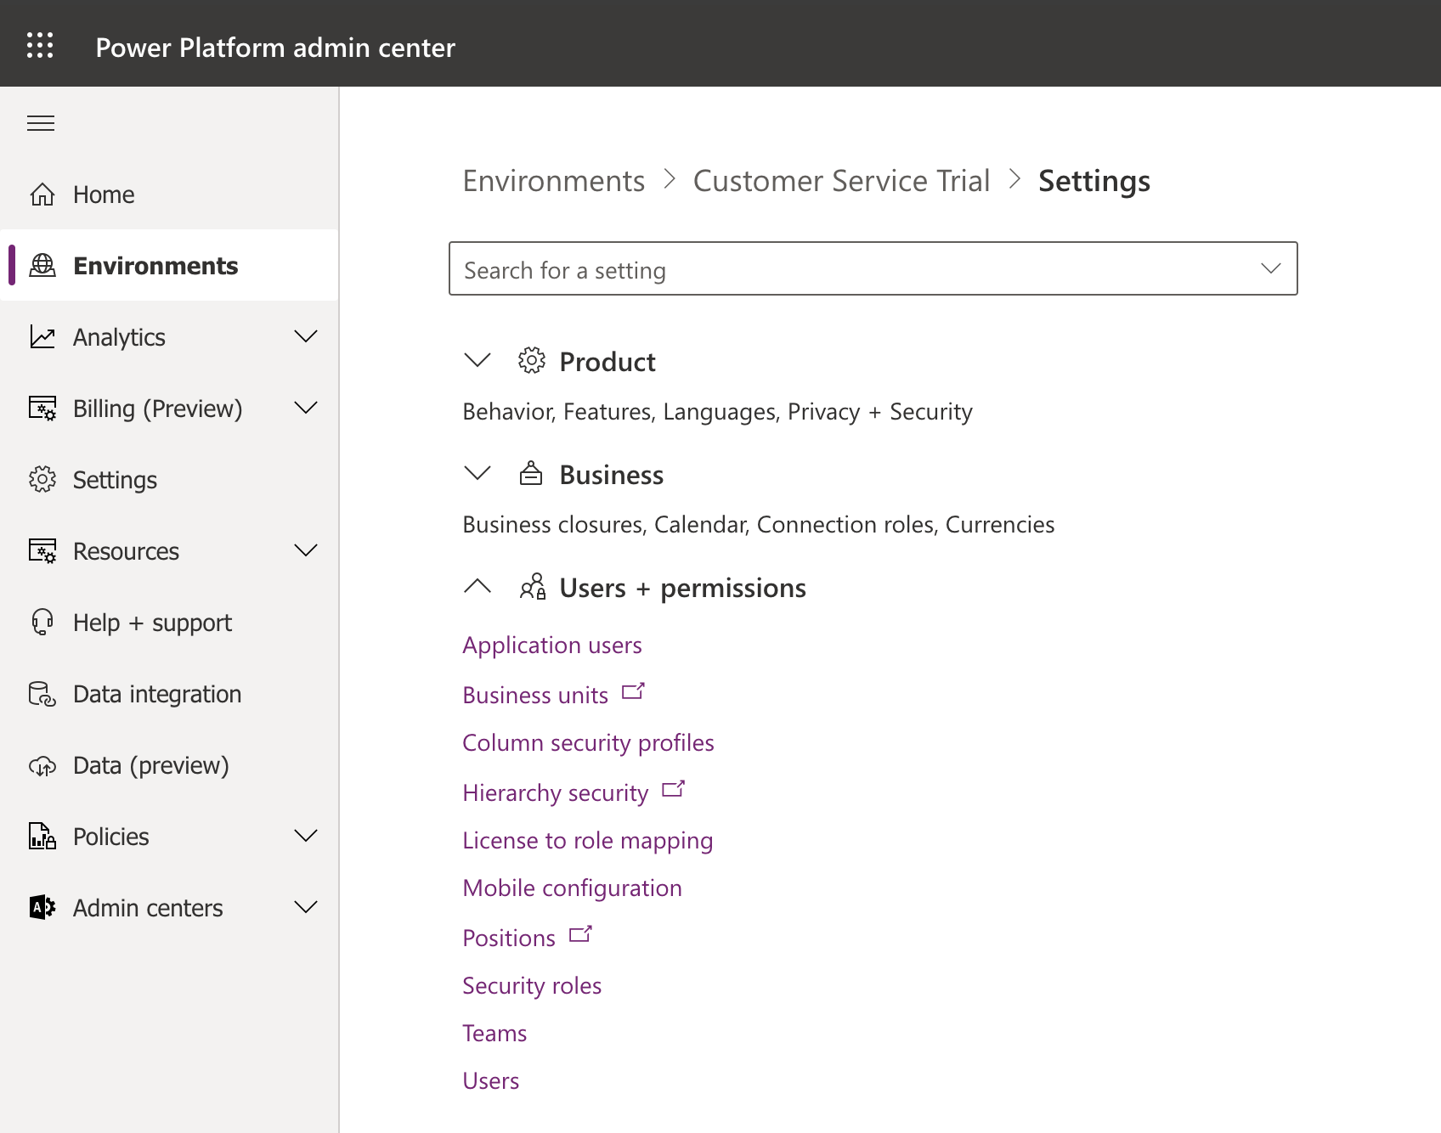Click the Analytics label in sidebar
Image resolution: width=1441 pixels, height=1133 pixels.
pyautogui.click(x=119, y=337)
